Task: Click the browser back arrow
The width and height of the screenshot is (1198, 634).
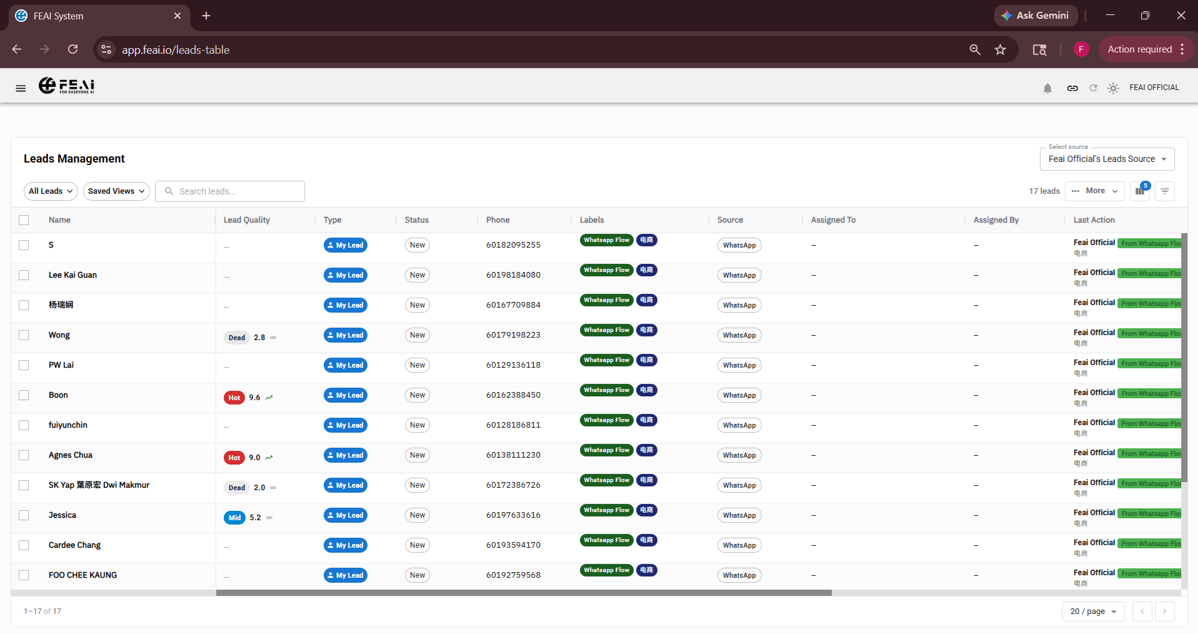Action: (x=17, y=49)
